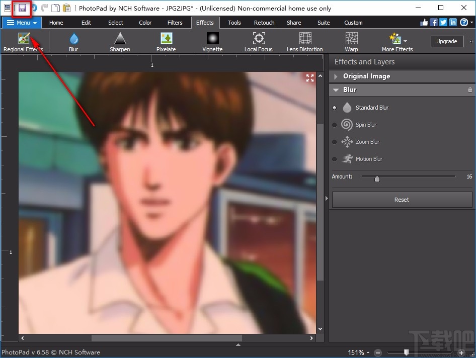The image size is (476, 358).
Task: Click the Reset button
Action: tap(402, 200)
